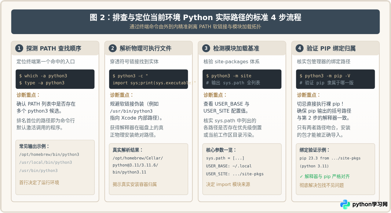Click the line '默认激活调用的程序。'

tap(40, 127)
